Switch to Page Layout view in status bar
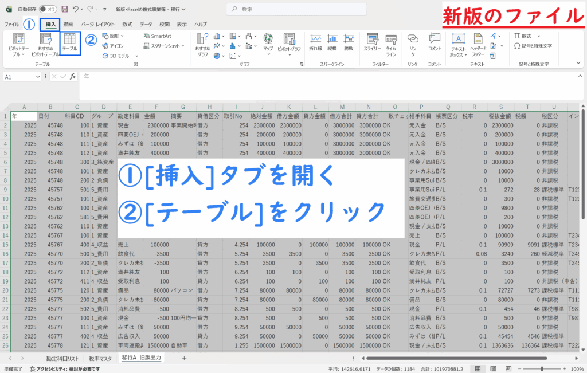Screen dimensions: 587x373 click(x=494, y=367)
